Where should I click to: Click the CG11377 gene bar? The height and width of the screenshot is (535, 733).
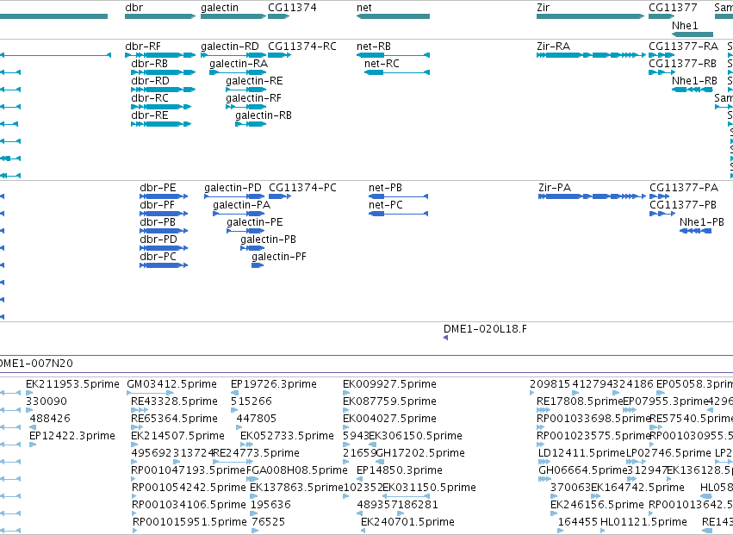pyautogui.click(x=662, y=16)
